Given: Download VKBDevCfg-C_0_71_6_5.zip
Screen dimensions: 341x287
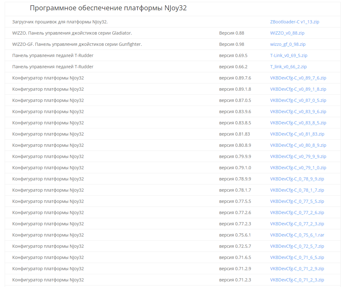Looking at the screenshot, I should point(297,257).
